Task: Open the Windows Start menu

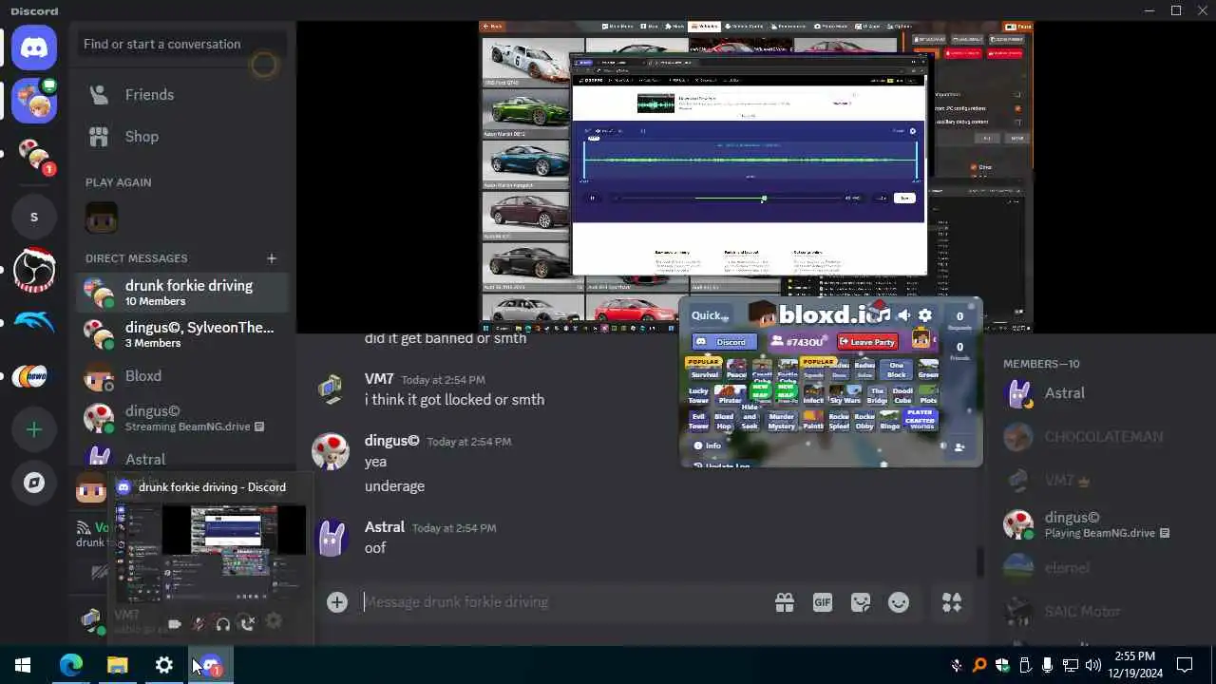Action: tap(23, 665)
